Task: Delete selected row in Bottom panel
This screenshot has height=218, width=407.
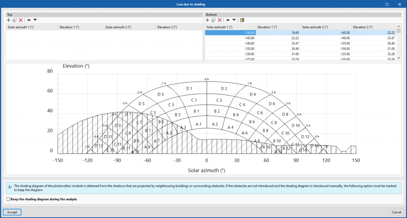Action: coord(219,20)
